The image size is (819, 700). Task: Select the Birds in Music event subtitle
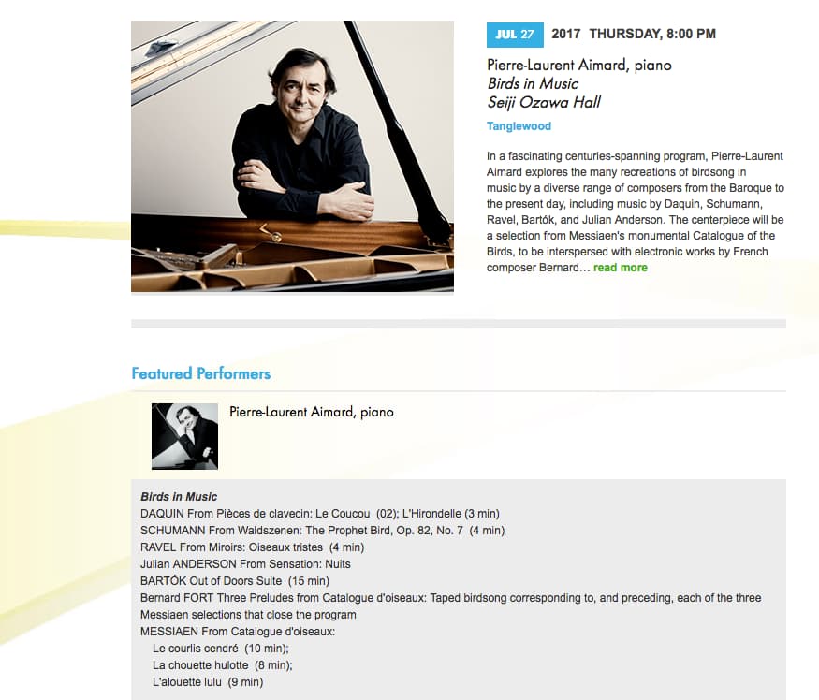coord(533,83)
